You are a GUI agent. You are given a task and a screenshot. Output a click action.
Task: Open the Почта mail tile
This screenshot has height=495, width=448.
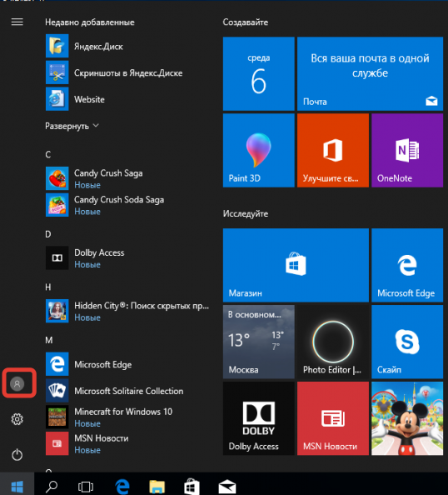370,74
